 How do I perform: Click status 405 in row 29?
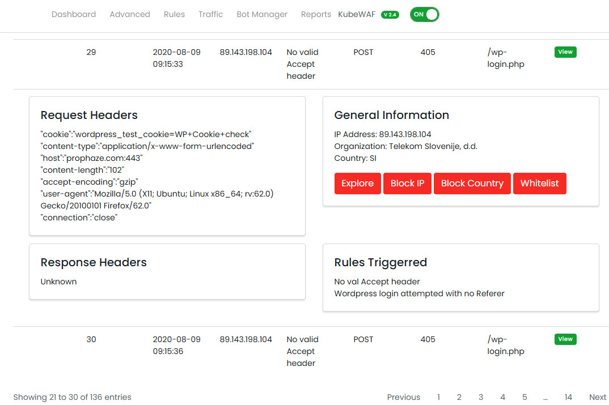[x=428, y=52]
